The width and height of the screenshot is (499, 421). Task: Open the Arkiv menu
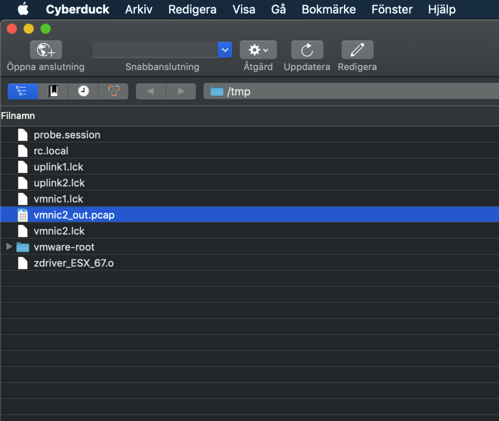(x=139, y=9)
